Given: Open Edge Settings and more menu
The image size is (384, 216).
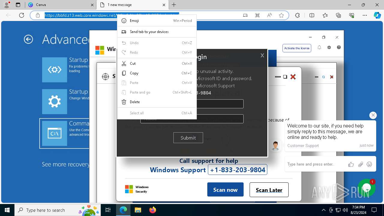Looking at the screenshot, I should click(x=365, y=15).
